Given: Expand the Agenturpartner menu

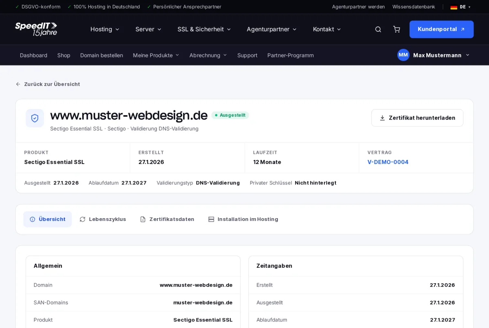Looking at the screenshot, I should click(271, 29).
